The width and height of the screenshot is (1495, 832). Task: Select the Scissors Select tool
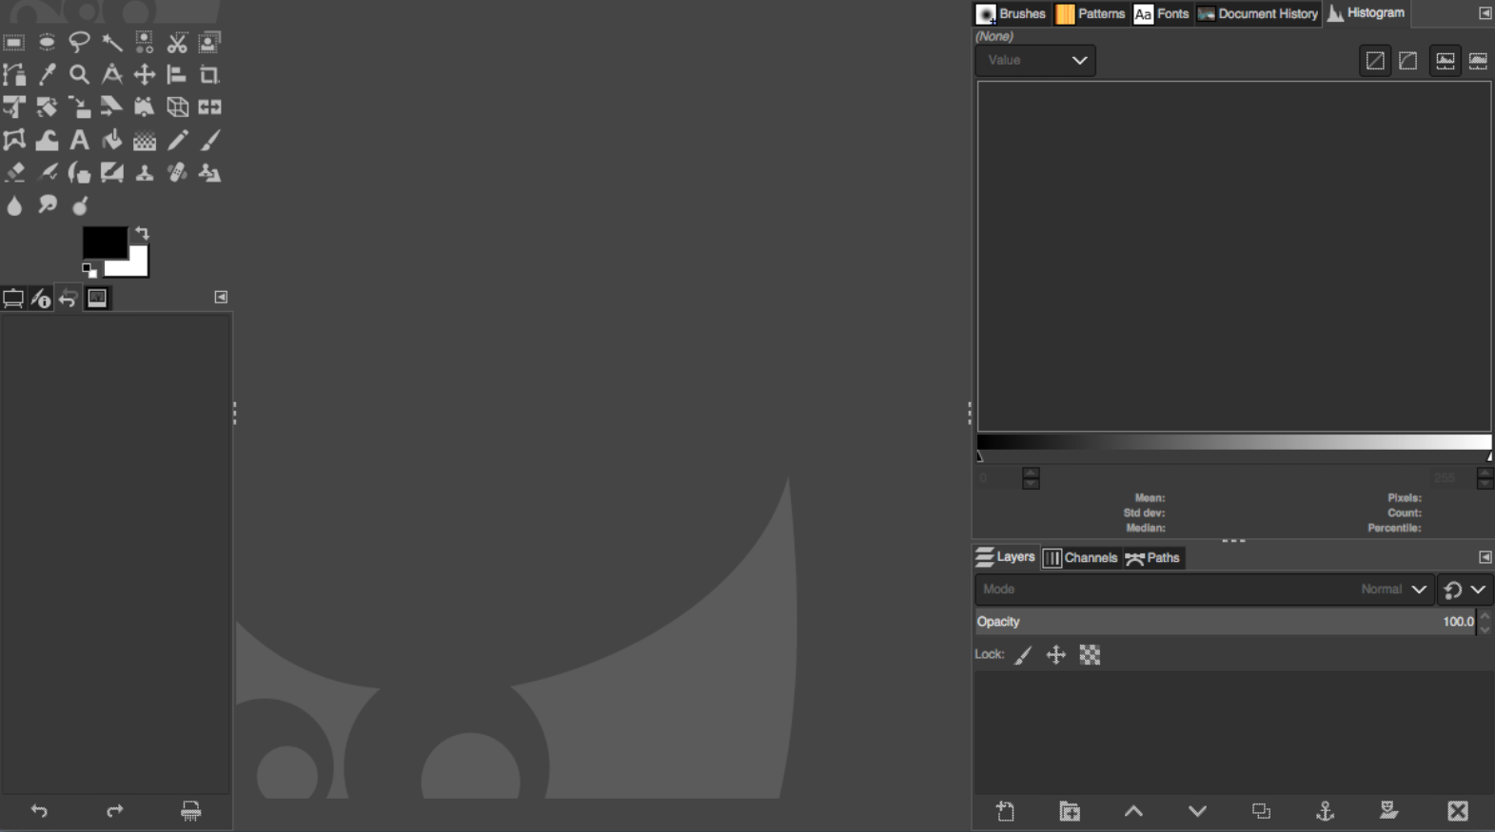(x=177, y=43)
